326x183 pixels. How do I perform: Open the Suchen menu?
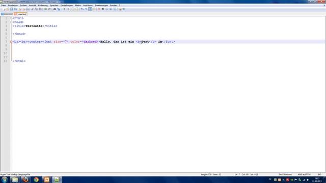coord(23,6)
